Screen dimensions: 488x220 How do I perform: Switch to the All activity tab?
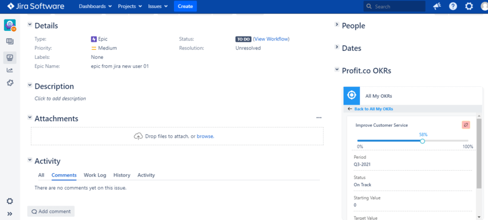(41, 175)
